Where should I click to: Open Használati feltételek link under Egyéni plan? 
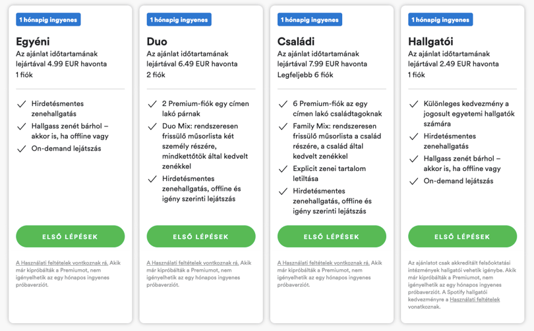[x=62, y=263]
